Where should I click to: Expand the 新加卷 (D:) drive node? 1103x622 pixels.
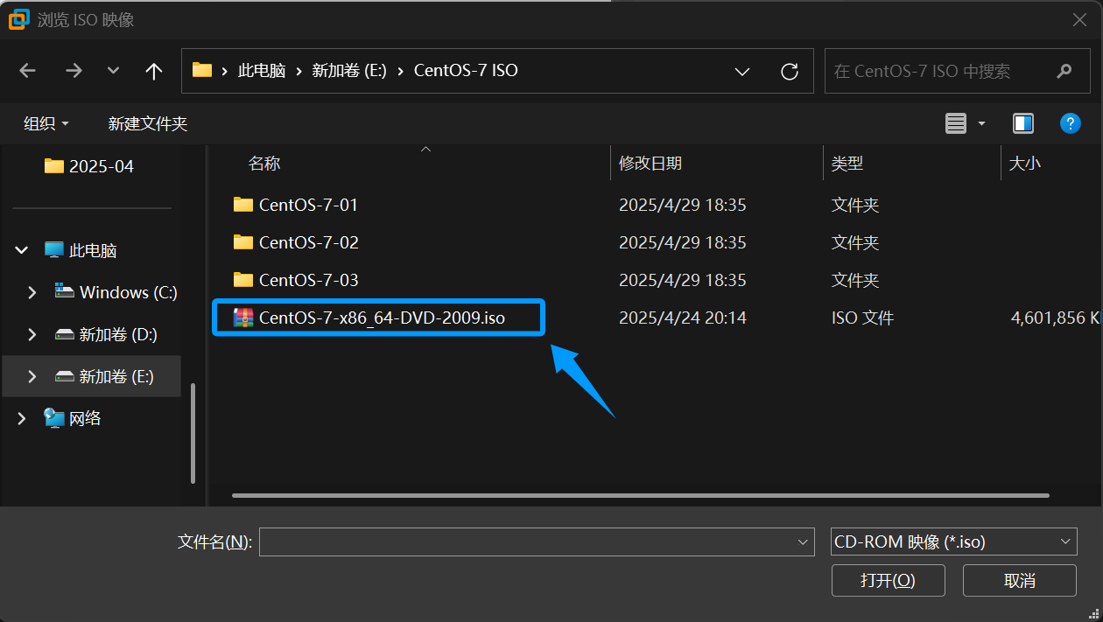coord(32,334)
